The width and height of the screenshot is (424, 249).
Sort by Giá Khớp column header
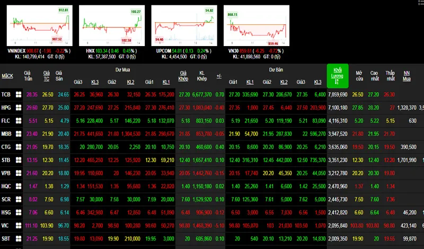tap(183, 76)
